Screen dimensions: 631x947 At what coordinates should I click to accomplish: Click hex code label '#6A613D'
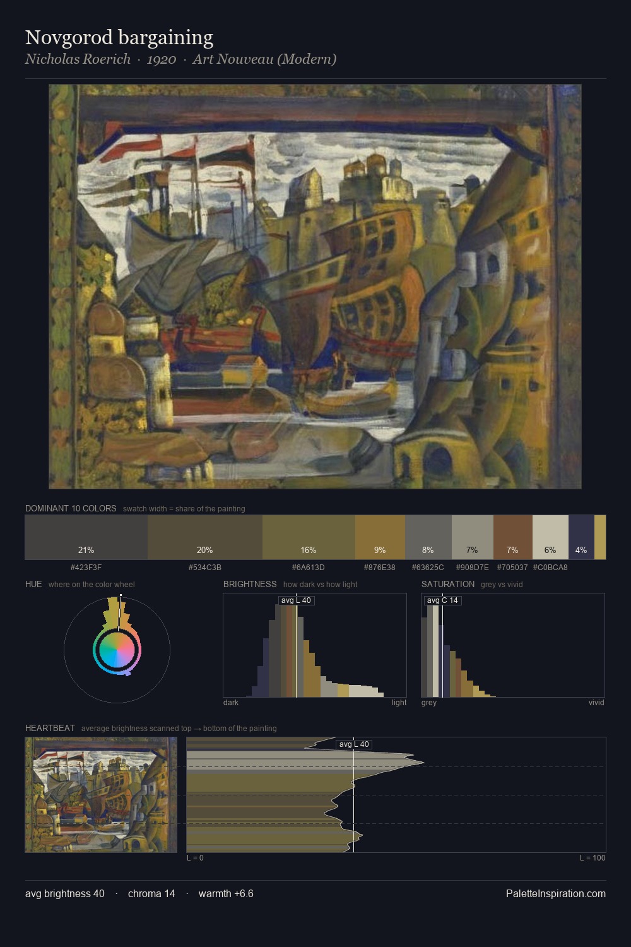(x=309, y=567)
